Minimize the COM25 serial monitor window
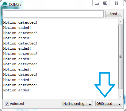Viewport: 126px width, 111px height. click(97, 3)
